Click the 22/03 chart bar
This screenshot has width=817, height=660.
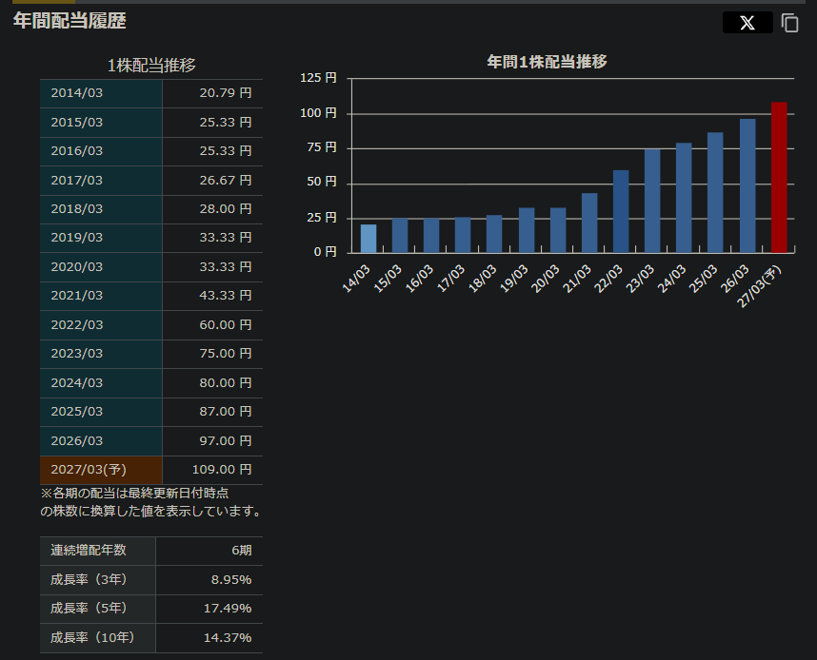pos(621,211)
